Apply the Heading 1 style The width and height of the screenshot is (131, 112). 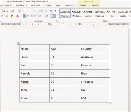(88, 13)
